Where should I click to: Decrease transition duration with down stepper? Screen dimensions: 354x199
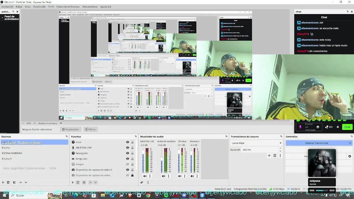pyautogui.click(x=280, y=151)
